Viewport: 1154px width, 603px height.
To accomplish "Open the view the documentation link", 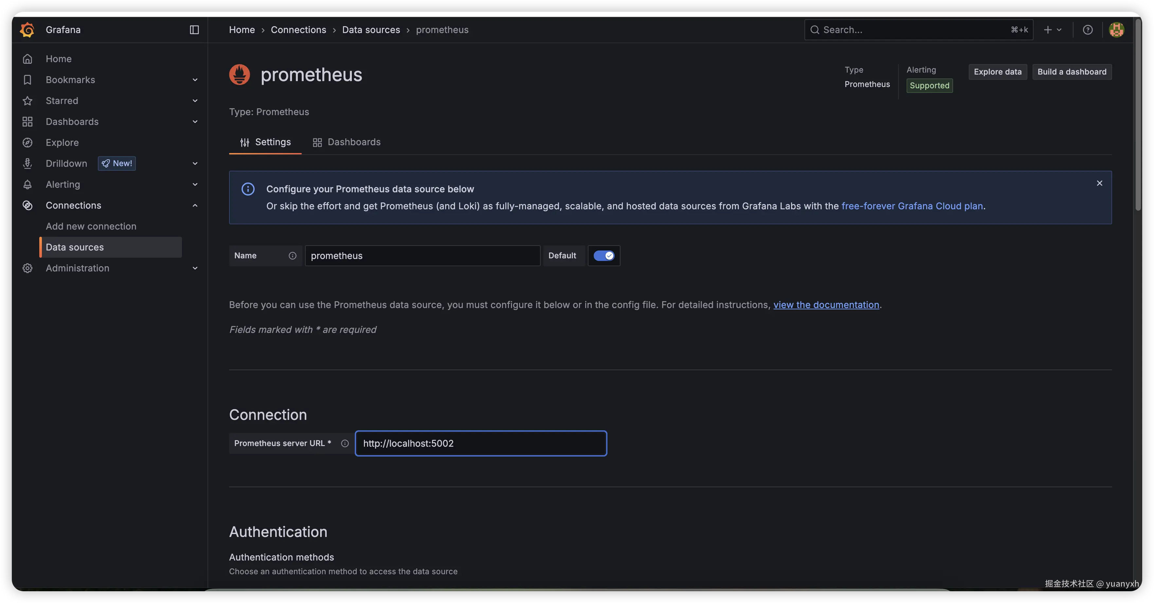I will [826, 305].
